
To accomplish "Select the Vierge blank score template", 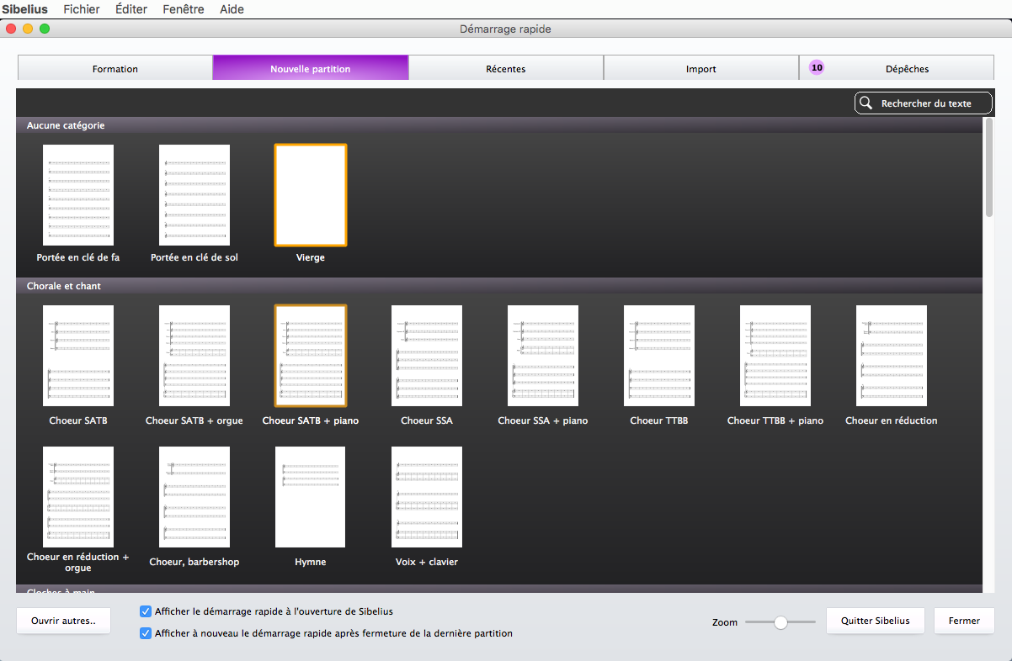I will pos(310,195).
